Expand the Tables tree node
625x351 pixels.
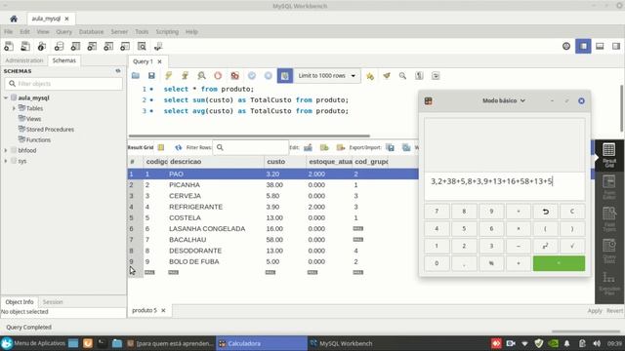[14, 108]
